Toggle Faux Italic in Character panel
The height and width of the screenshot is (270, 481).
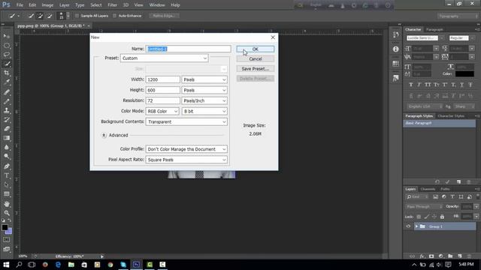(x=419, y=85)
